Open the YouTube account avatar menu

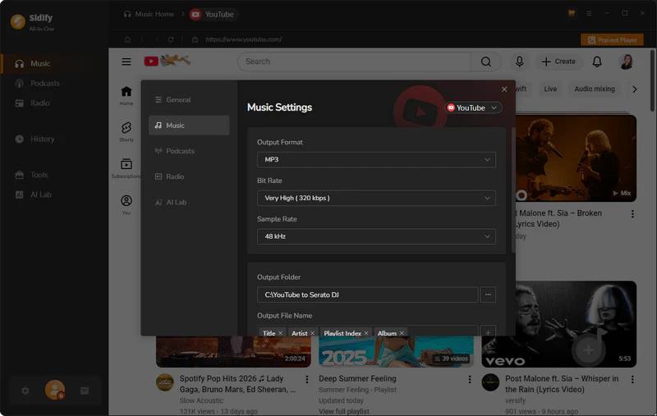pyautogui.click(x=627, y=62)
